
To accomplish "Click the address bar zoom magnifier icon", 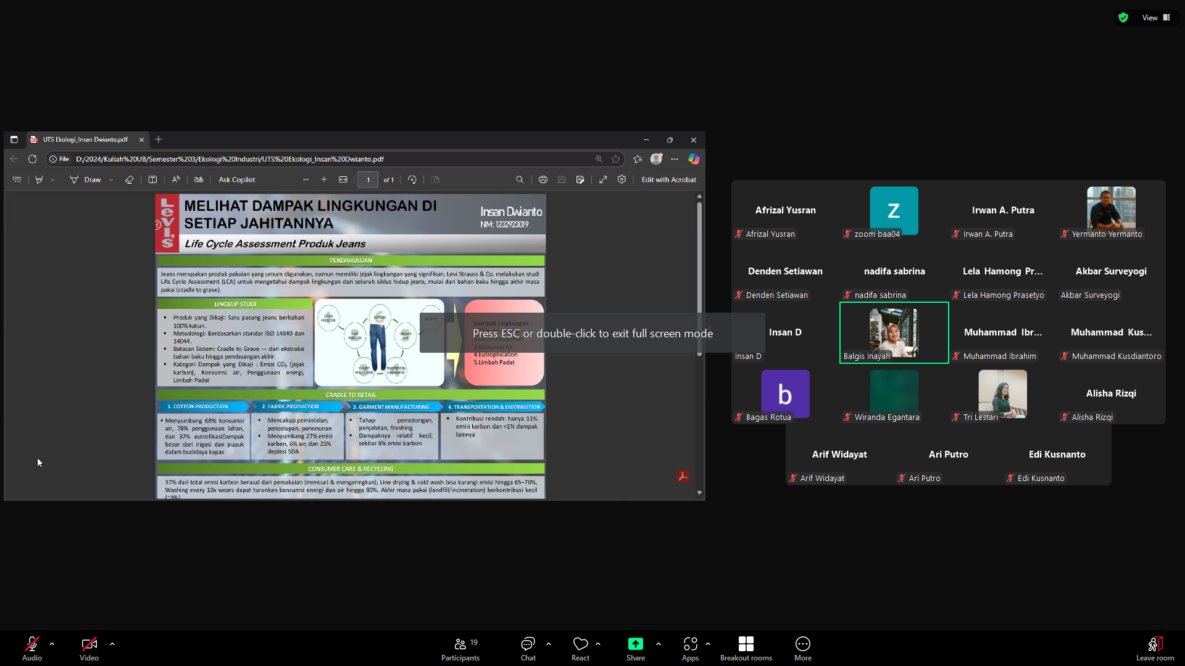I will click(x=599, y=159).
